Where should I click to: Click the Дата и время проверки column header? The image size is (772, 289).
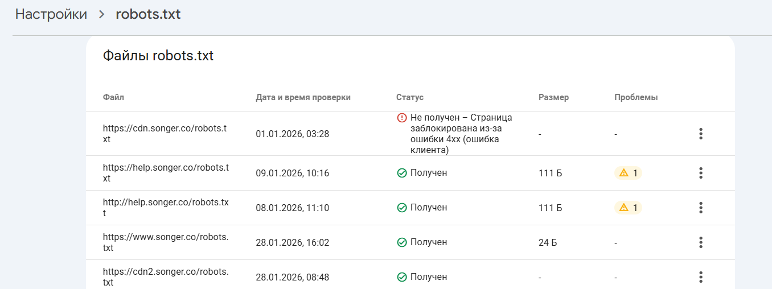(x=303, y=97)
